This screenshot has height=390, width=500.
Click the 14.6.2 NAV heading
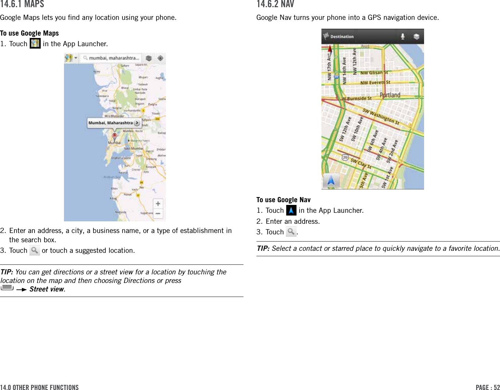(275, 4)
